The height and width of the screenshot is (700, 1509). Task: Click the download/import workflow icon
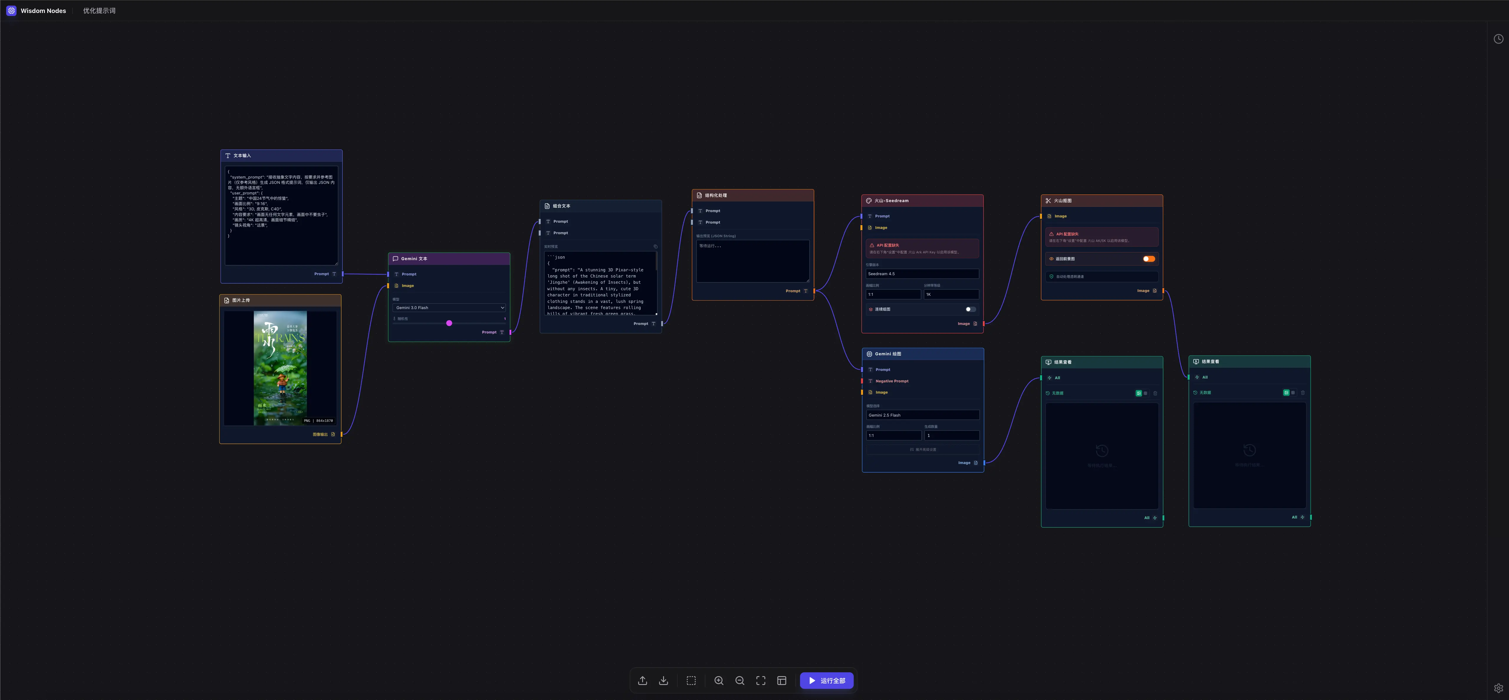point(664,680)
